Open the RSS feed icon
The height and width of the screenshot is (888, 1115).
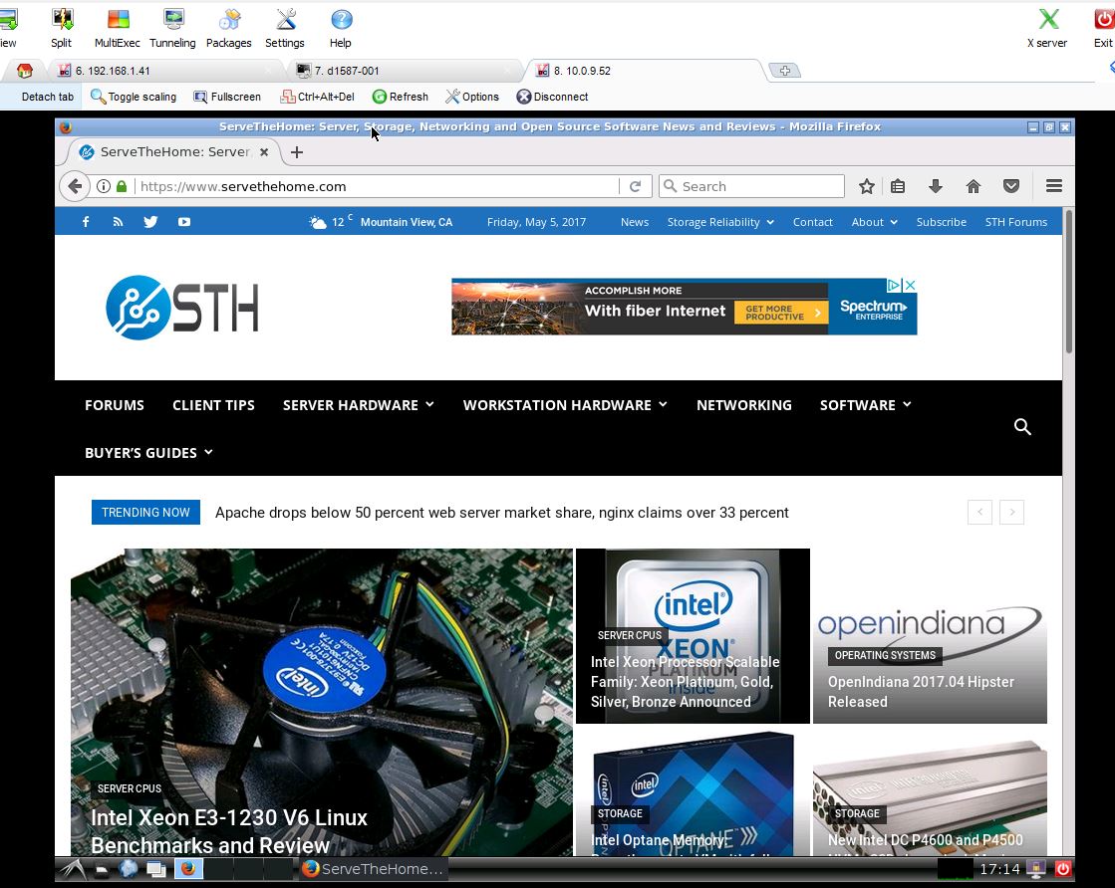point(118,222)
